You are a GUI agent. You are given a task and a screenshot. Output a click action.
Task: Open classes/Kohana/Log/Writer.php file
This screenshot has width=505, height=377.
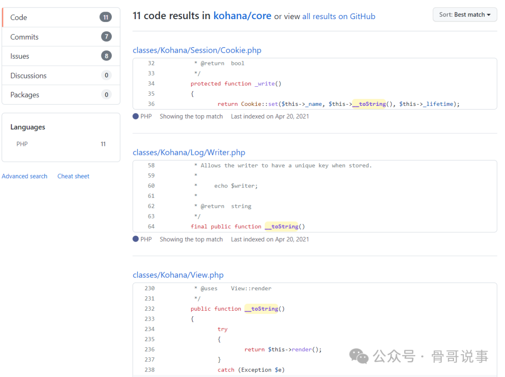click(189, 153)
